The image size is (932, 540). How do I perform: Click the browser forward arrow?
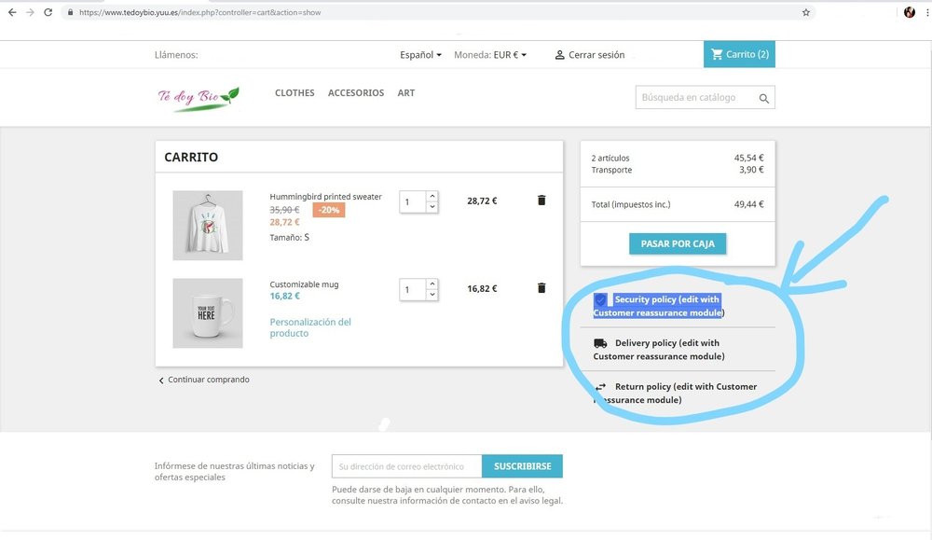[x=30, y=12]
